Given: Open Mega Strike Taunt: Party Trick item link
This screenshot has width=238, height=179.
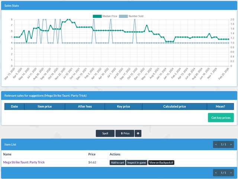Looking at the screenshot, I should [x=24, y=162].
